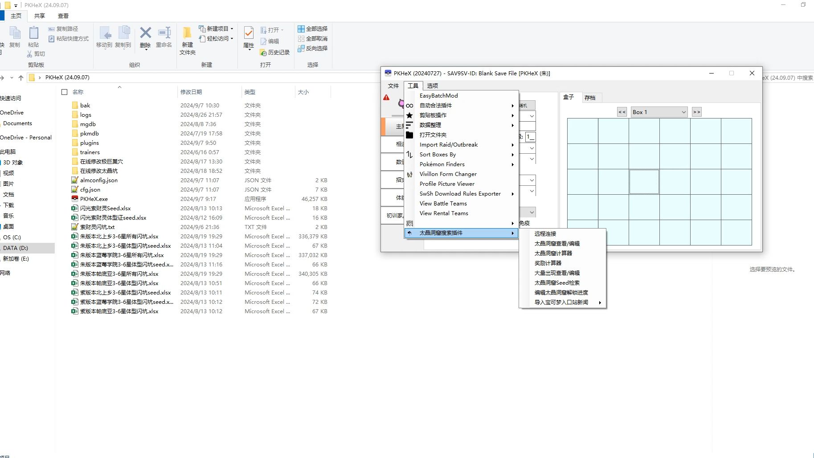This screenshot has width=814, height=458.
Task: Click the star icon of 剪贴板操作
Action: pos(409,115)
